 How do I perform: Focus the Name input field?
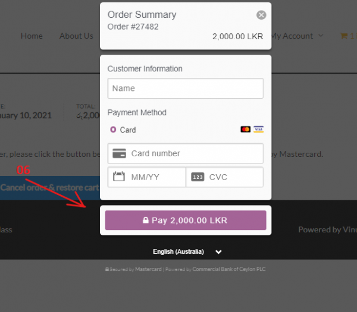(x=186, y=89)
